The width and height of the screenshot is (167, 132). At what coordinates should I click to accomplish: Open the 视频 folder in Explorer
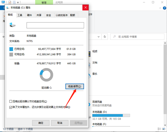click(x=95, y=51)
